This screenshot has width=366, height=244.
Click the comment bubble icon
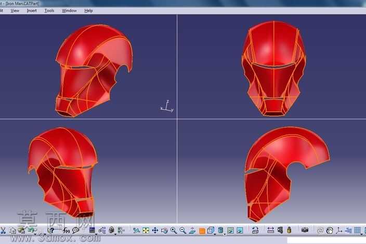(75, 230)
